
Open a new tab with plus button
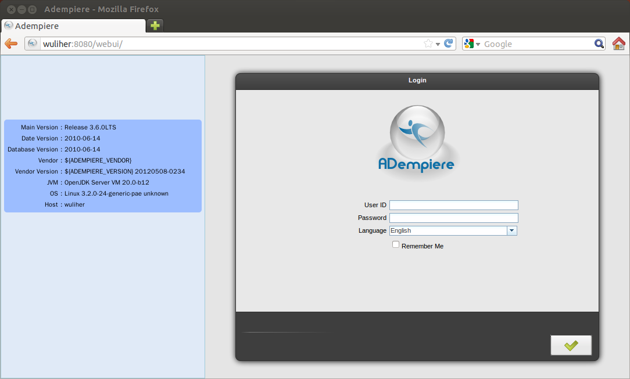point(155,26)
